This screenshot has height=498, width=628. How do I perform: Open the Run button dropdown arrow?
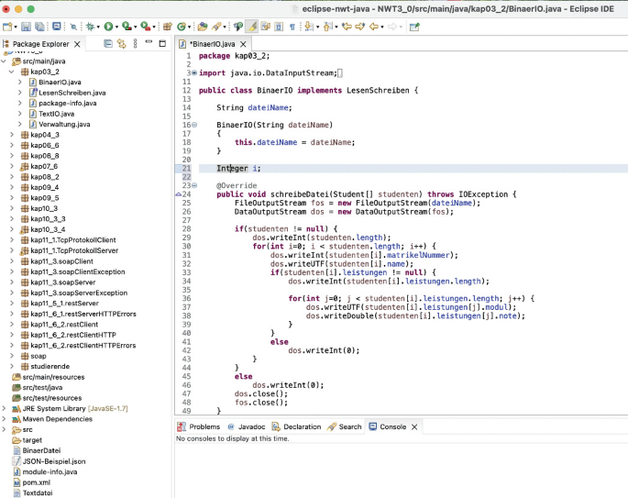click(x=118, y=28)
